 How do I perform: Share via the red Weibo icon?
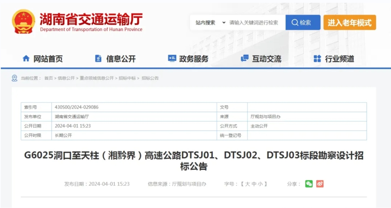320,184
